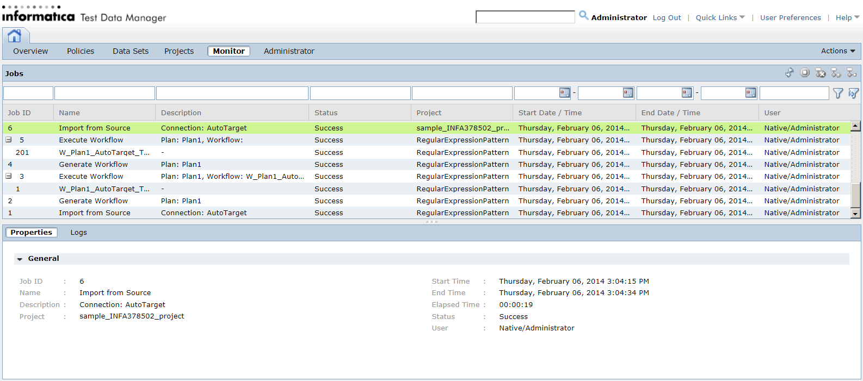The image size is (863, 381).
Task: Collapse job 3 Execute Workflow row
Action: coord(9,176)
